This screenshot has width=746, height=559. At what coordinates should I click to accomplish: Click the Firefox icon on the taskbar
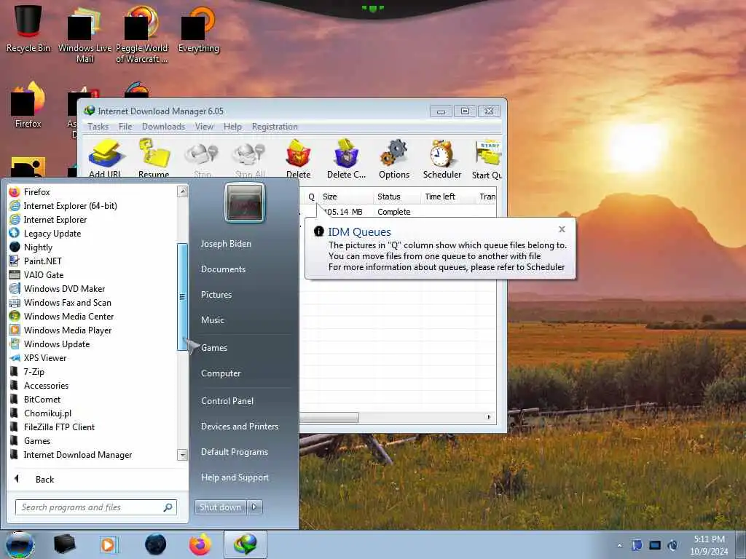coord(200,544)
